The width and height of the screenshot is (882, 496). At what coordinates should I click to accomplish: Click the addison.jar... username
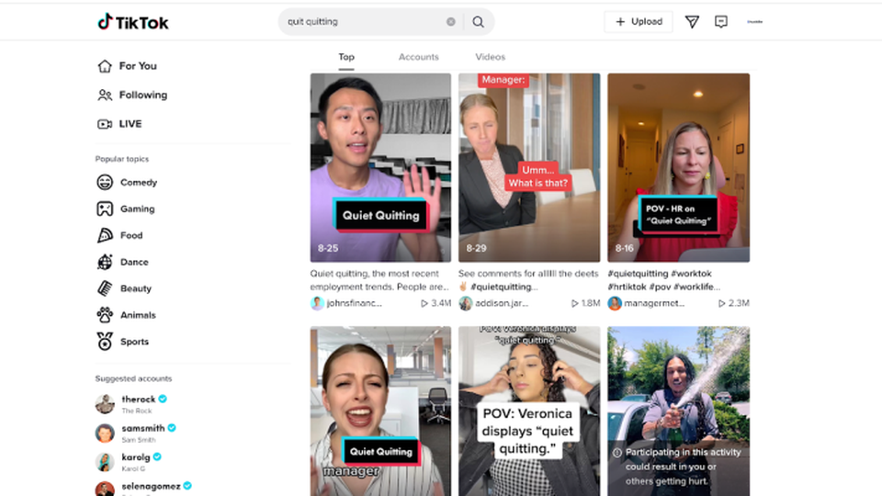(x=502, y=303)
